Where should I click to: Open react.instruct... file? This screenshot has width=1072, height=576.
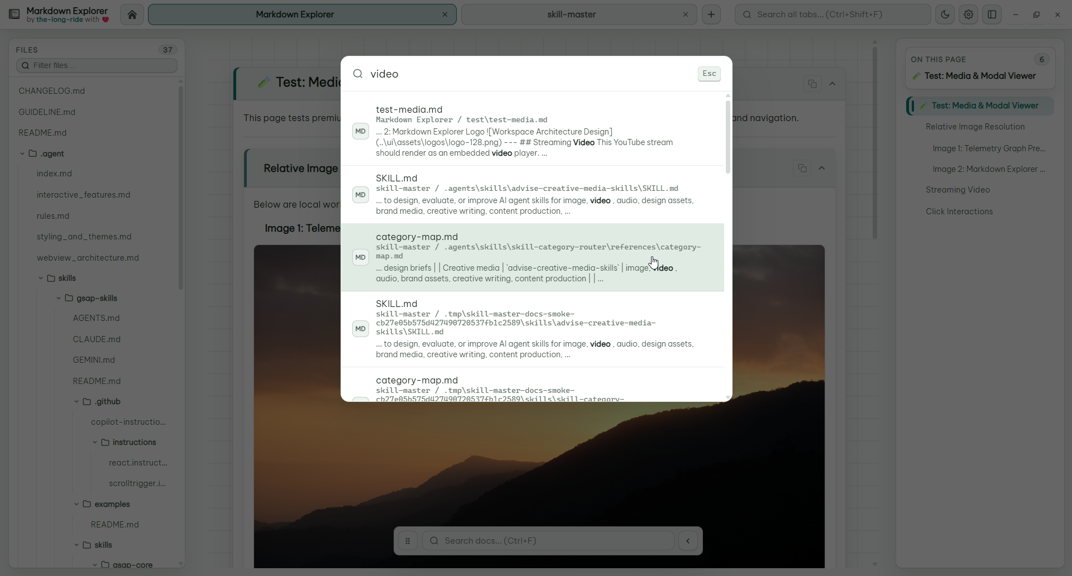pyautogui.click(x=138, y=463)
